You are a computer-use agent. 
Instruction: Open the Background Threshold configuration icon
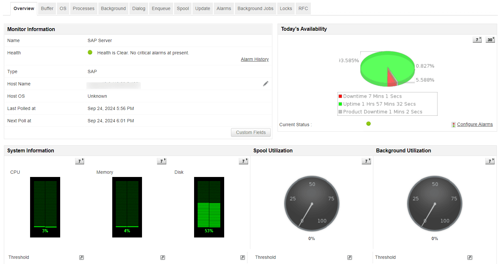click(469, 257)
